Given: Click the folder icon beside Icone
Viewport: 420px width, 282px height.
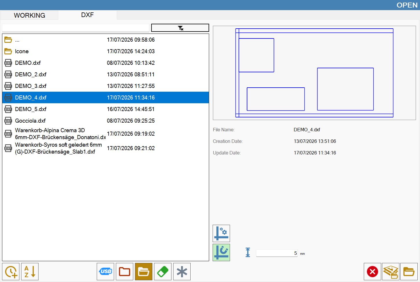Looking at the screenshot, I should tap(8, 51).
